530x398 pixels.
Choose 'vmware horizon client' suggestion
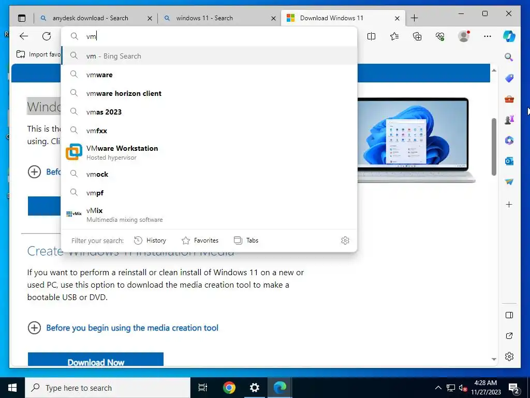point(209,93)
